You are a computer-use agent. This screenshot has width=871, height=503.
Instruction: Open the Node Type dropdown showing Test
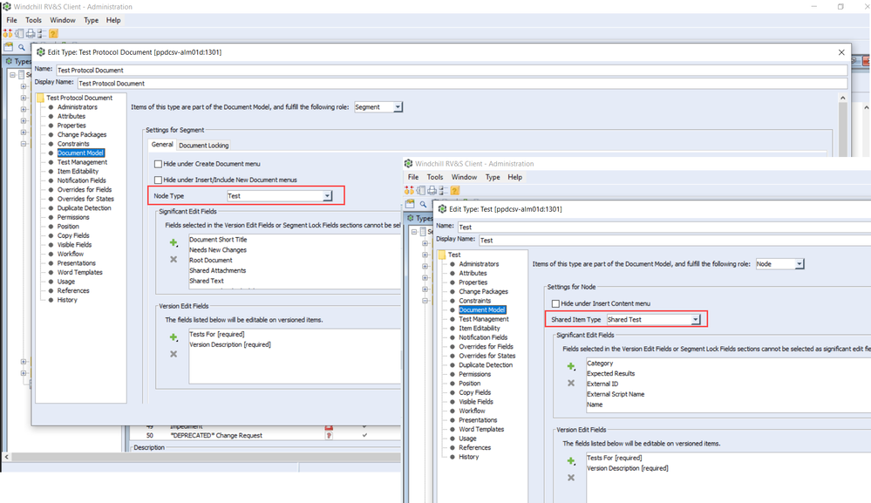[327, 196]
